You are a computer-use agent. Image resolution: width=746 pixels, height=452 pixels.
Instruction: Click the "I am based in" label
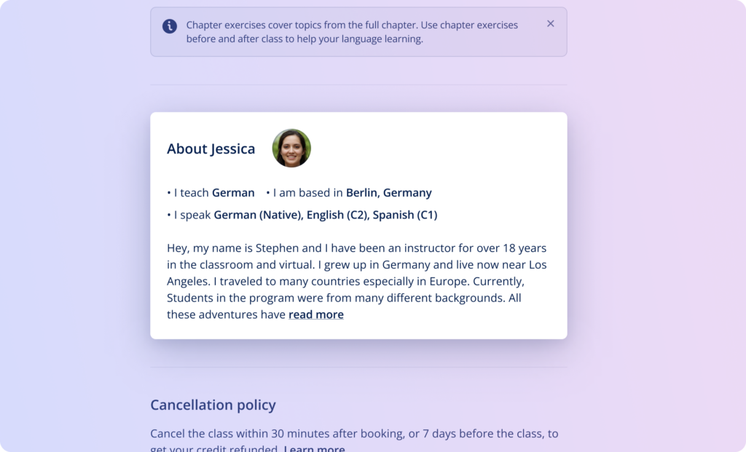pos(308,193)
